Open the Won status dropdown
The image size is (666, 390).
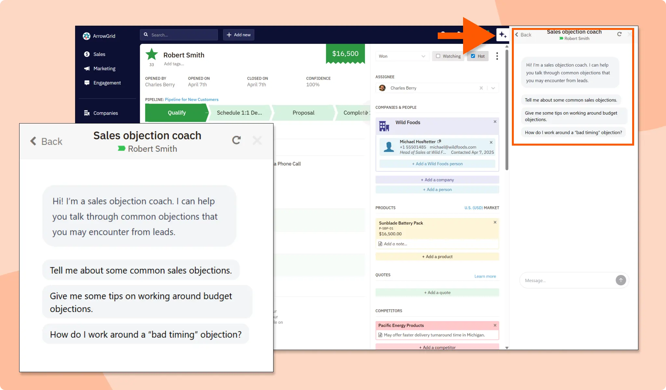tap(402, 56)
